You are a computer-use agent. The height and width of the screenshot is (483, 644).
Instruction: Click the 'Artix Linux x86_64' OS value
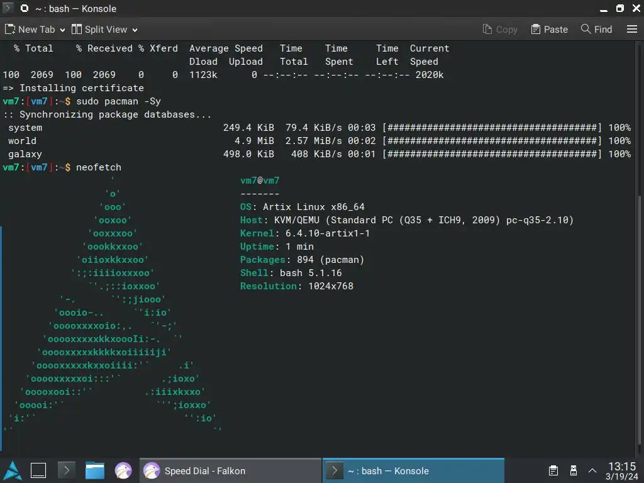pos(314,207)
